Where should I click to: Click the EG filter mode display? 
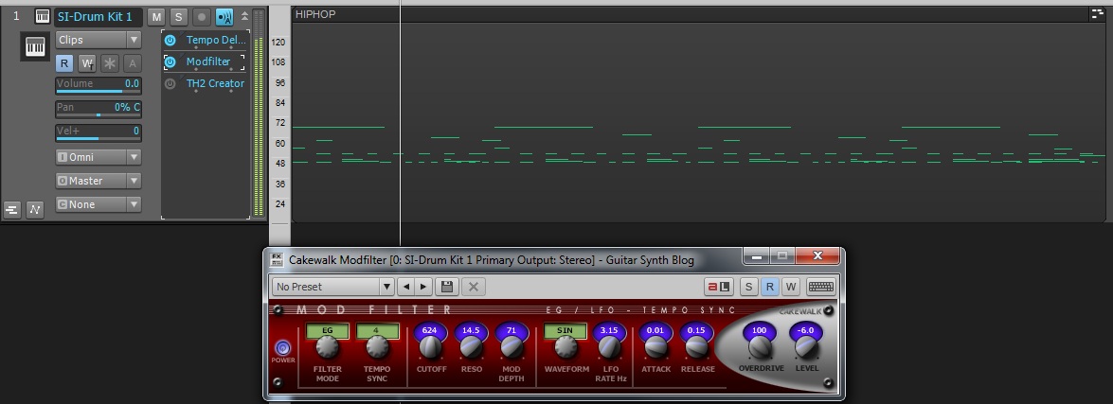pyautogui.click(x=327, y=330)
